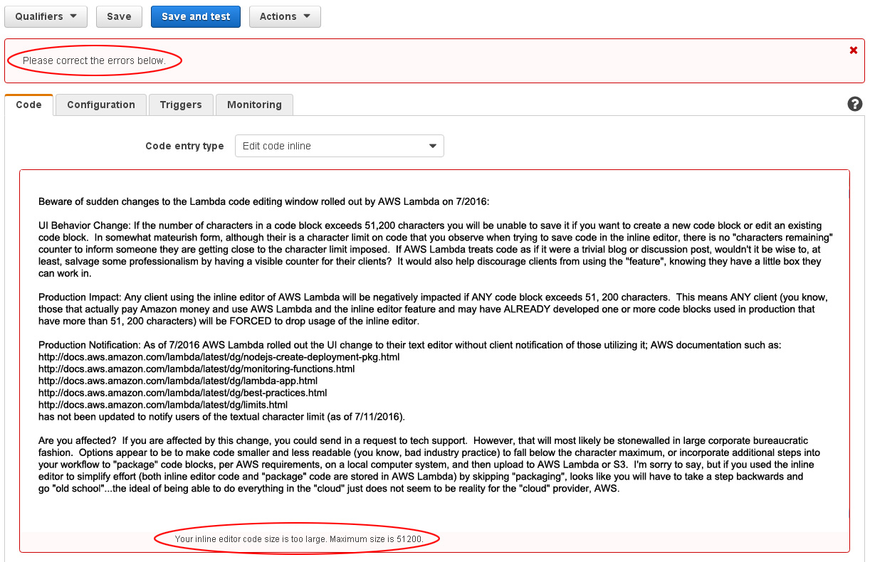
Task: Go to the Monitoring tab
Action: (254, 105)
